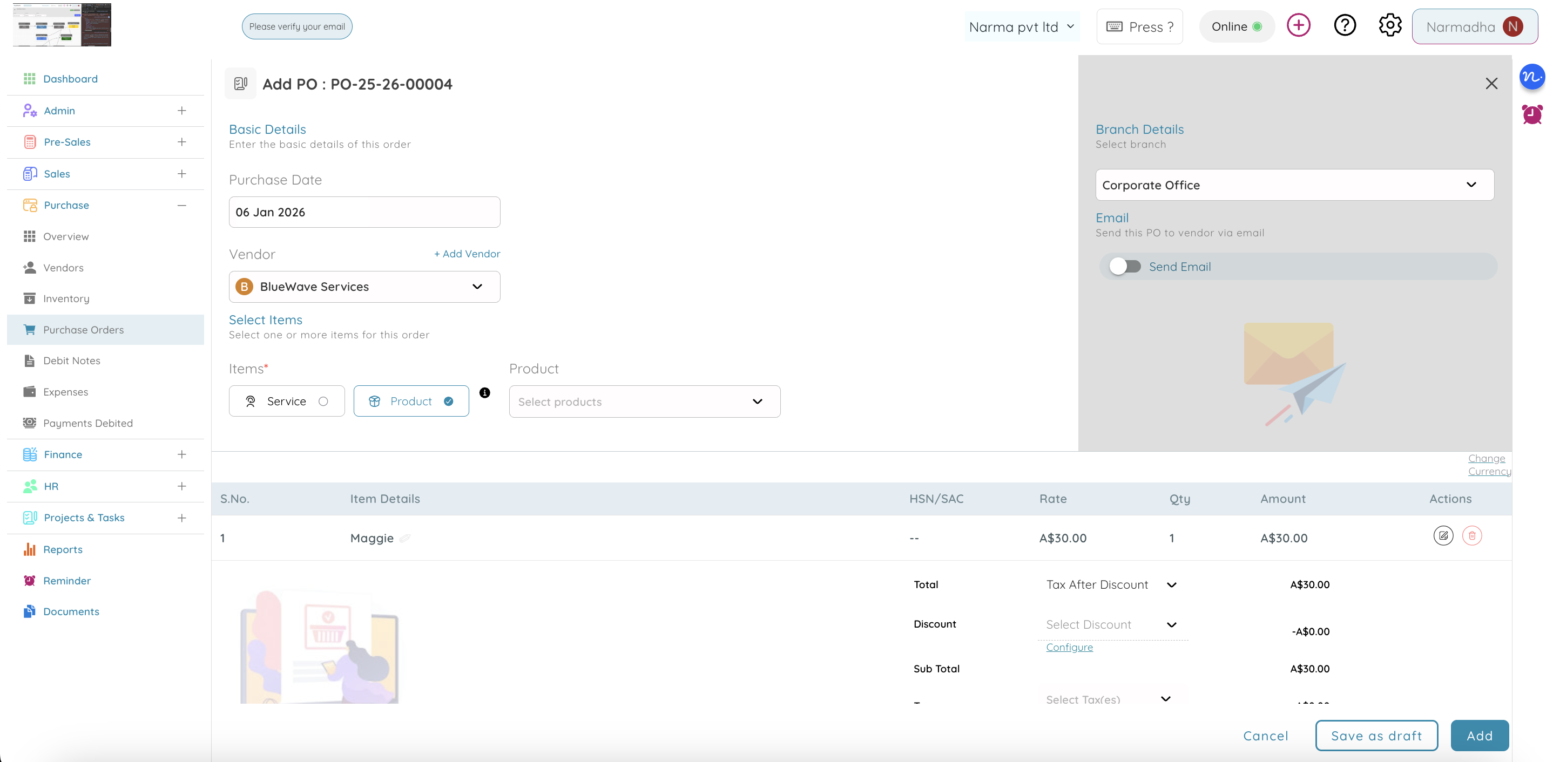This screenshot has width=1553, height=762.
Task: Enable the Send Email toggle
Action: pyautogui.click(x=1125, y=266)
